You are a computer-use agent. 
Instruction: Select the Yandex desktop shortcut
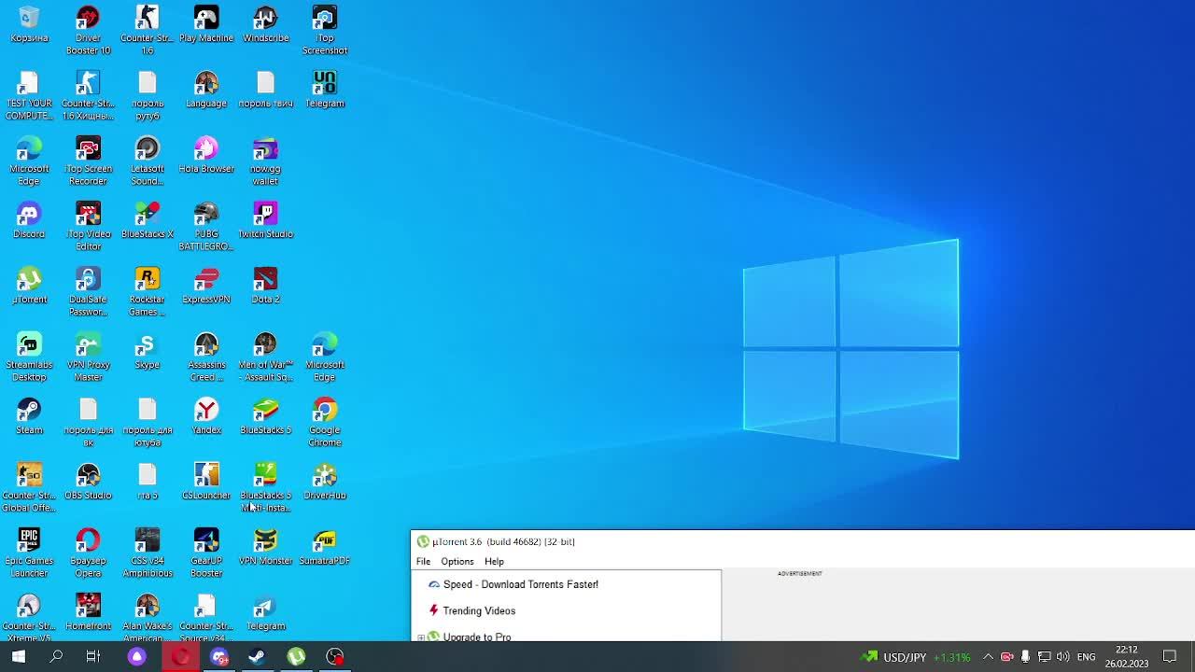click(x=206, y=417)
